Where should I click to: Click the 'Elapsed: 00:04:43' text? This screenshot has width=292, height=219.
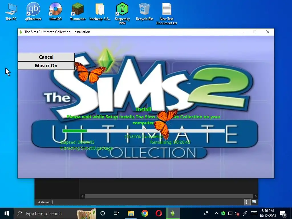[x=78, y=142]
